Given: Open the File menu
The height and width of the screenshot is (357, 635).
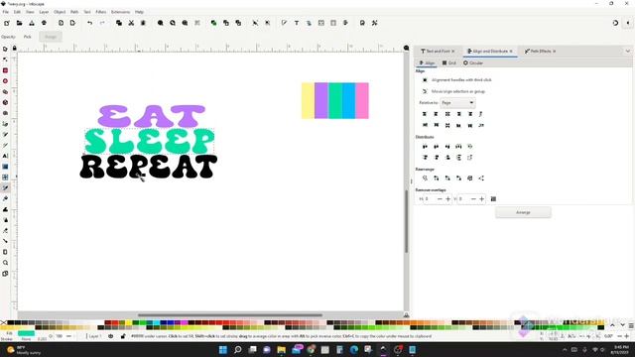Looking at the screenshot, I should pyautogui.click(x=6, y=12).
